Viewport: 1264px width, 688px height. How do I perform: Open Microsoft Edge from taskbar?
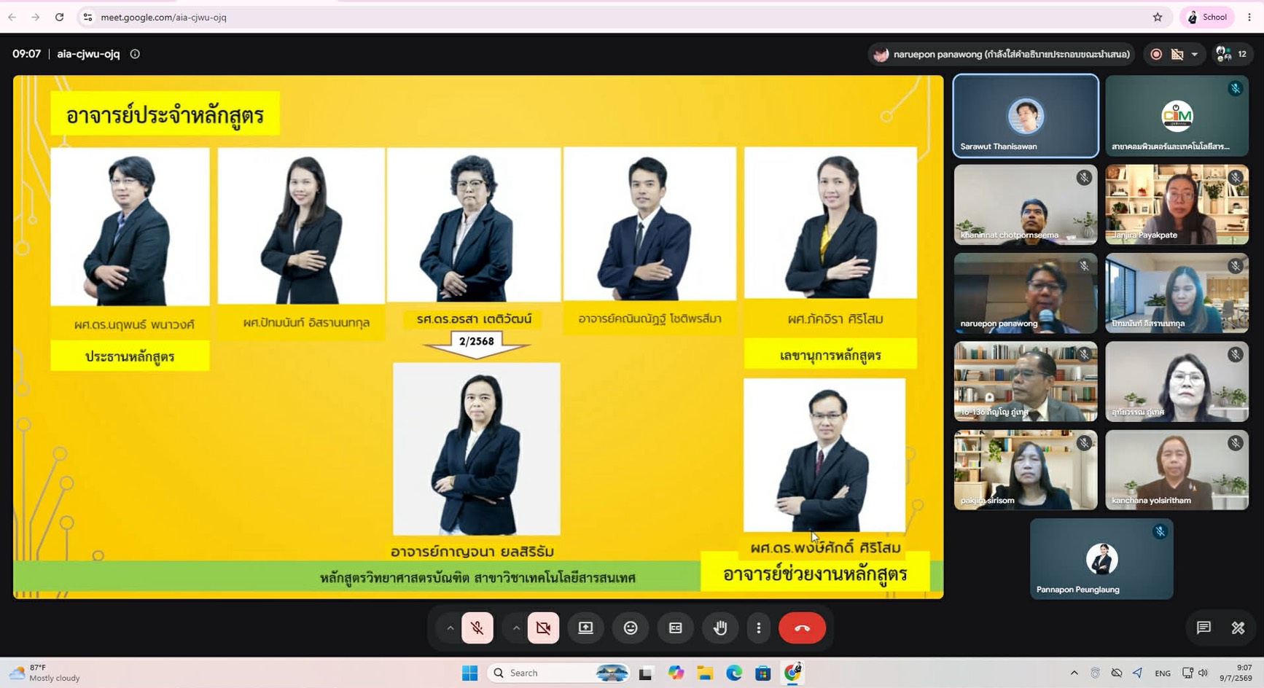click(734, 673)
